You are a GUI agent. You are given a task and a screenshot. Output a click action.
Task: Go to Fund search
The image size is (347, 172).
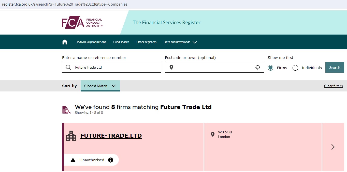tap(121, 42)
